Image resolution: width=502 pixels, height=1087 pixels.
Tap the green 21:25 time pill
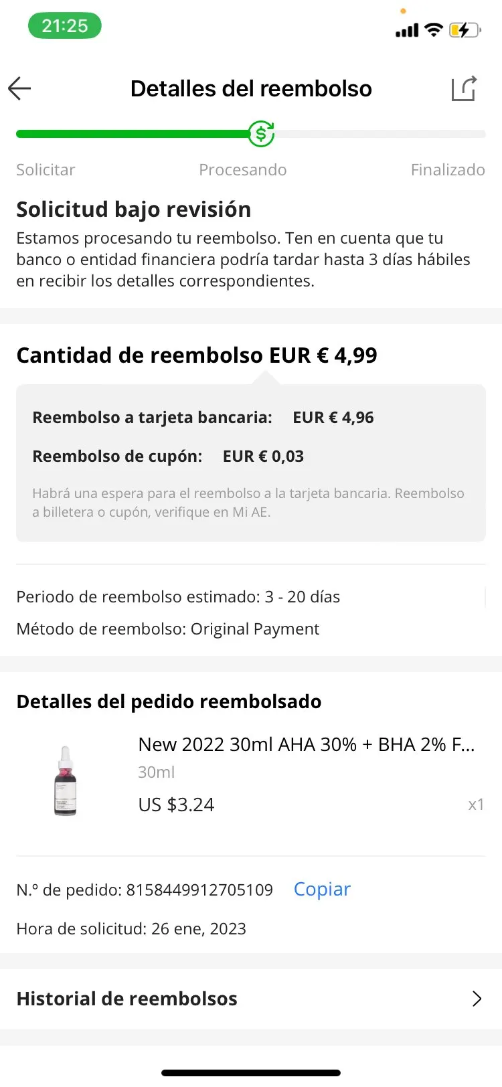click(64, 26)
